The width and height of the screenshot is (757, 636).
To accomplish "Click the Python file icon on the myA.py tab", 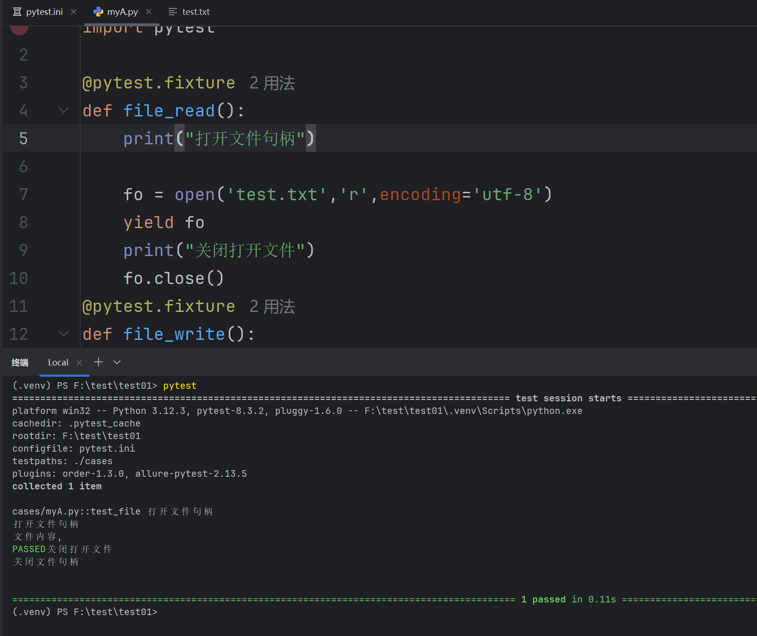I will point(98,12).
